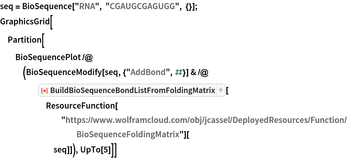Click the wolframcloud.com URL string

[x=204, y=120]
